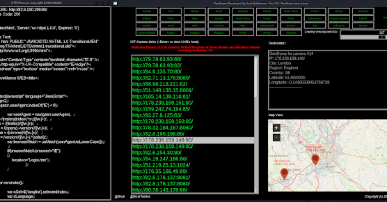Image resolution: width=387 pixels, height=202 pixels.
Task: Select the Canada country button
Action: coord(147,11)
